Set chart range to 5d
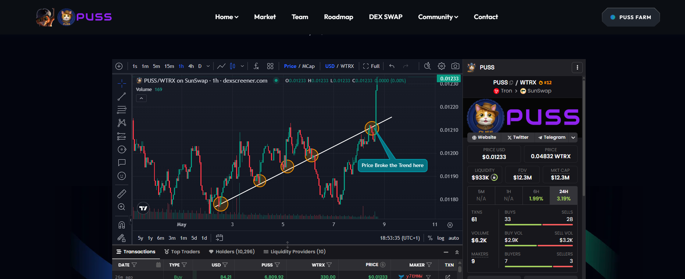 point(194,238)
